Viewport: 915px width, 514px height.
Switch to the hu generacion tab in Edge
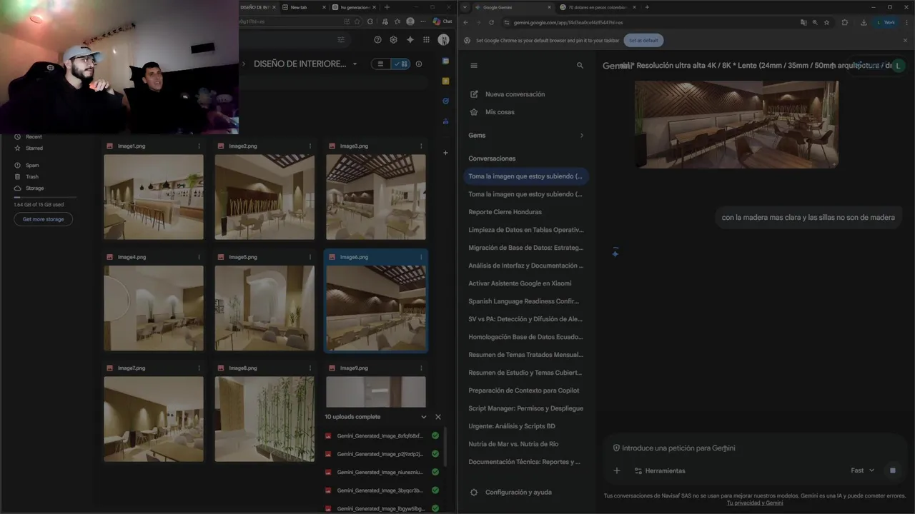354,7
